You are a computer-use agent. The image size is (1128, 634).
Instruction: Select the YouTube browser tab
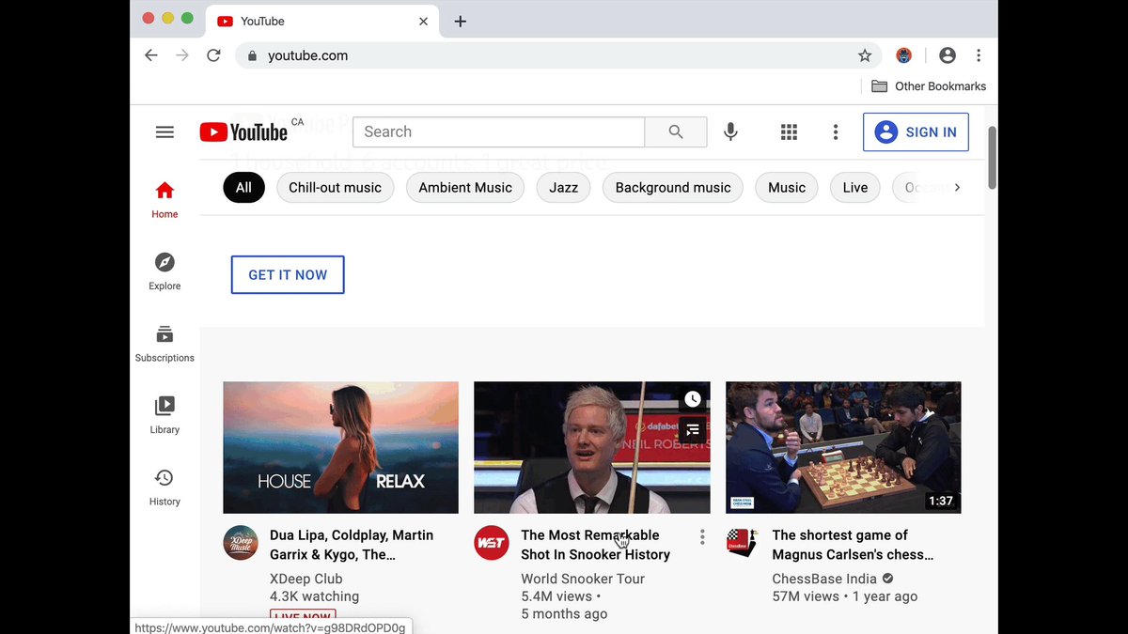click(322, 21)
